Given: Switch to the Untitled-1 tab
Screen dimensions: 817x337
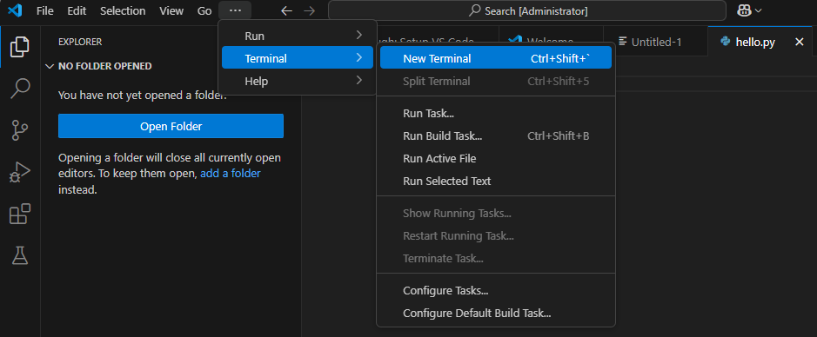Looking at the screenshot, I should (655, 42).
